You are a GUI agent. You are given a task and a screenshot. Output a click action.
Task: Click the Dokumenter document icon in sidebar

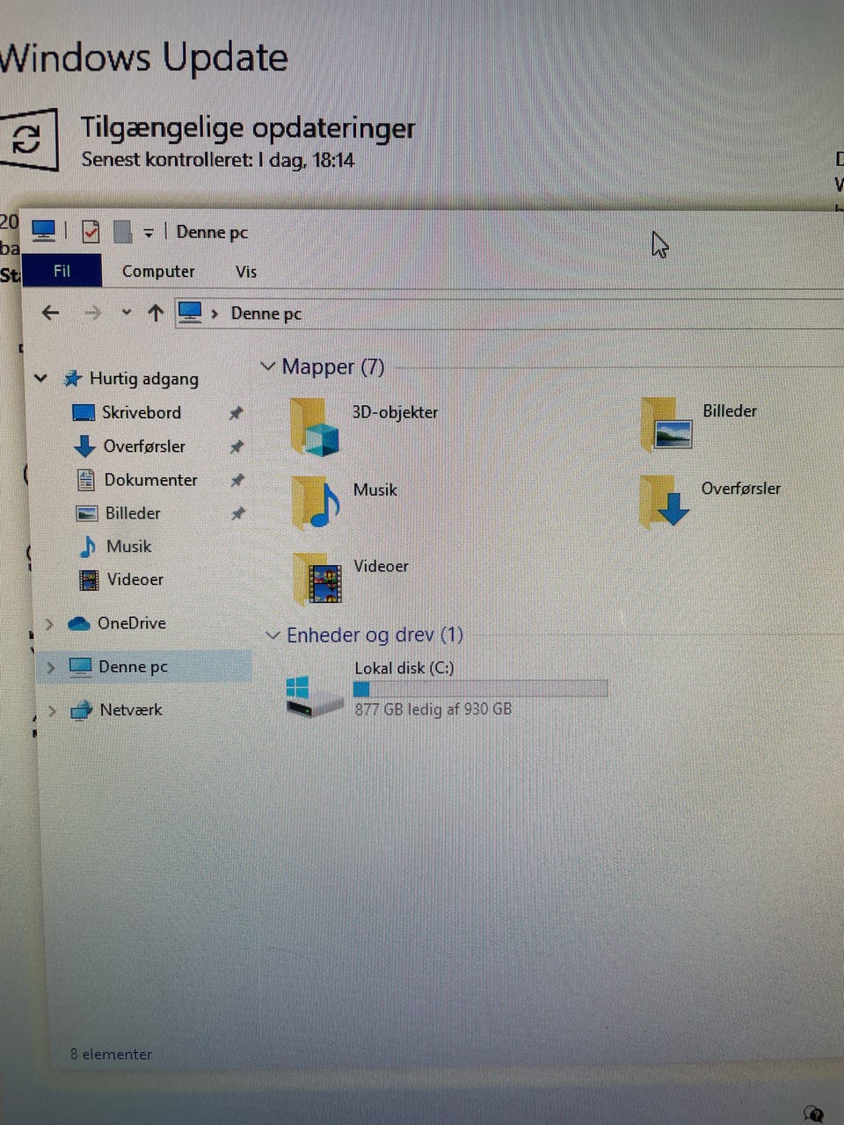[86, 480]
